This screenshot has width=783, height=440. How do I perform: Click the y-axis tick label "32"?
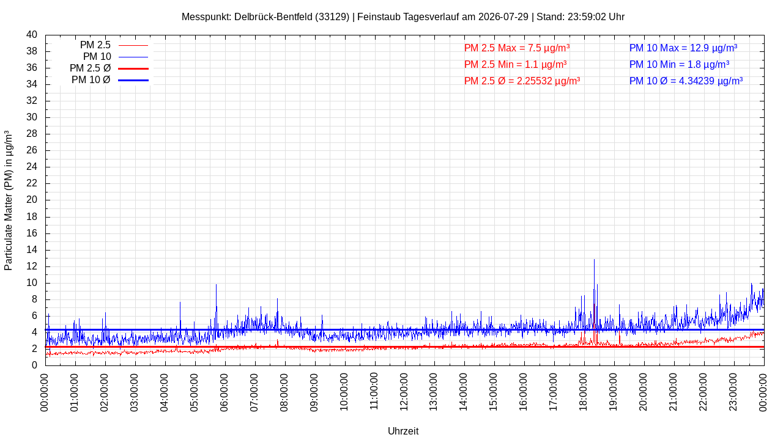[x=32, y=101]
